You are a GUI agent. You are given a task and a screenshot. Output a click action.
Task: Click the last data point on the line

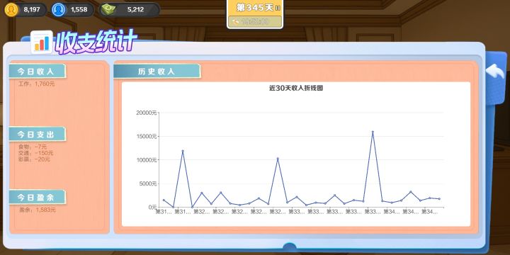(439, 199)
